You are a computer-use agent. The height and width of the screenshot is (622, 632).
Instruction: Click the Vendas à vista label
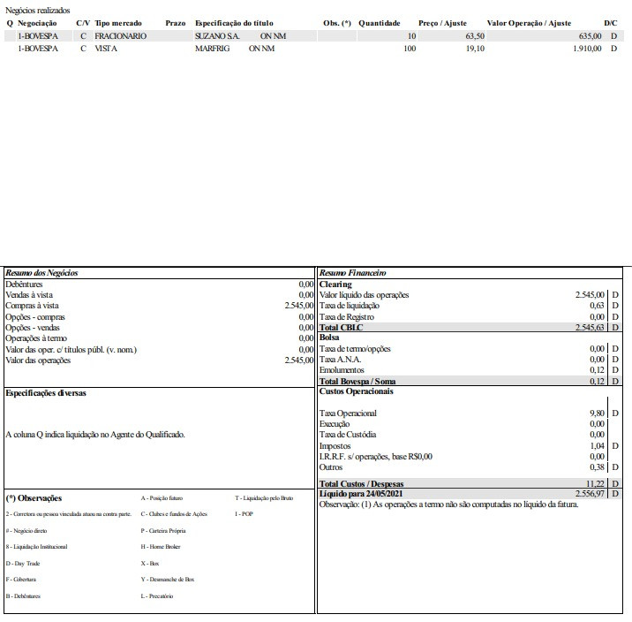tap(29, 295)
